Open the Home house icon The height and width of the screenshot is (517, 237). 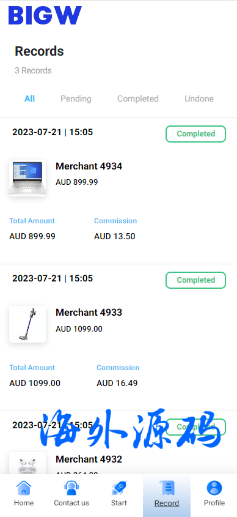pos(24,488)
